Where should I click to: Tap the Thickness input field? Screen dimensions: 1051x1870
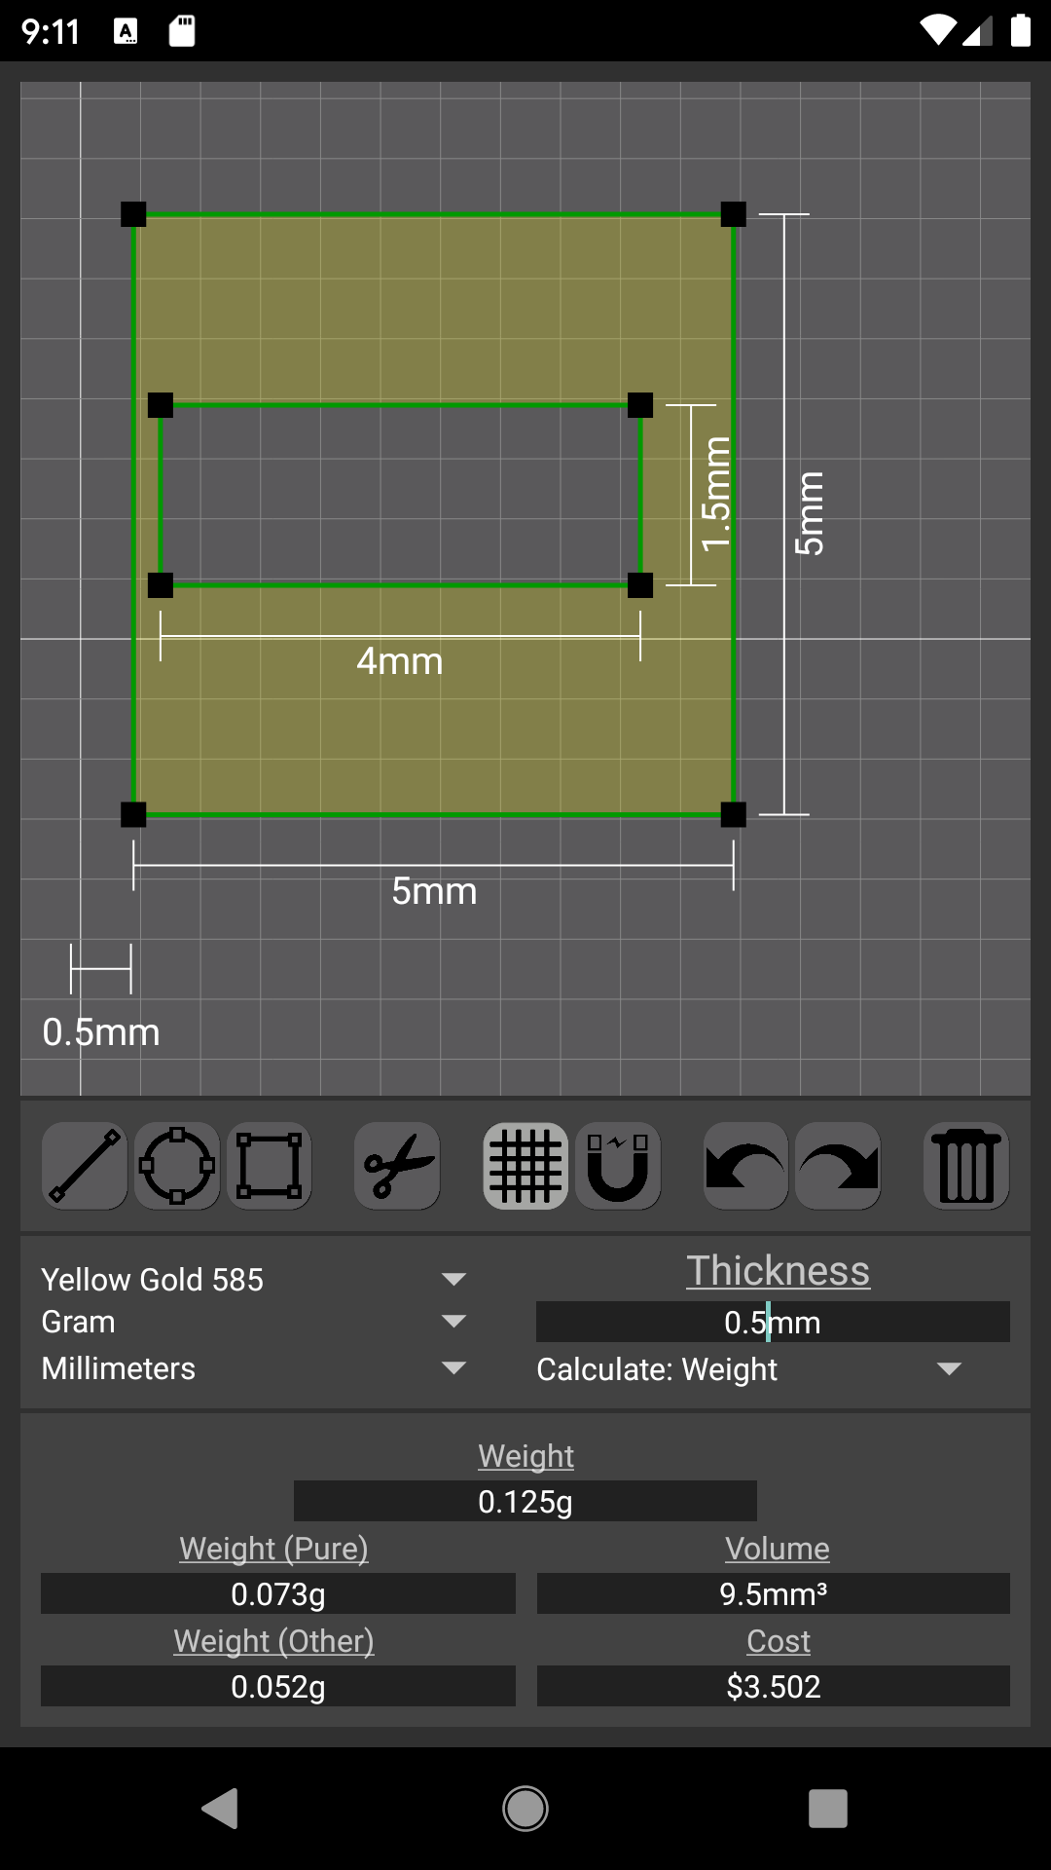coord(773,1322)
